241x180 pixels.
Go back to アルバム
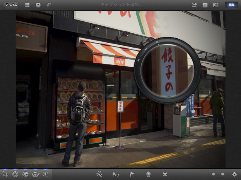point(11,5)
